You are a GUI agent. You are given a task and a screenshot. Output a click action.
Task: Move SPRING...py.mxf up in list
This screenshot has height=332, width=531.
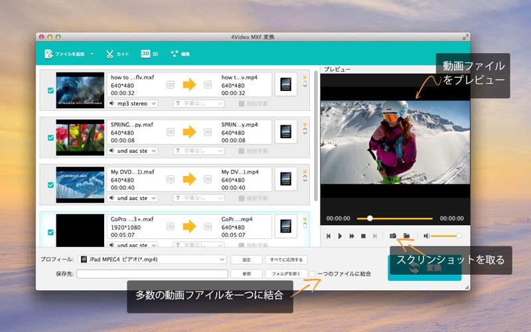(305, 129)
